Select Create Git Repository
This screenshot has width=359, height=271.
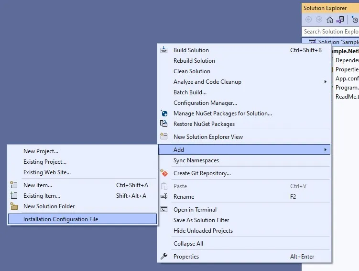point(245,173)
